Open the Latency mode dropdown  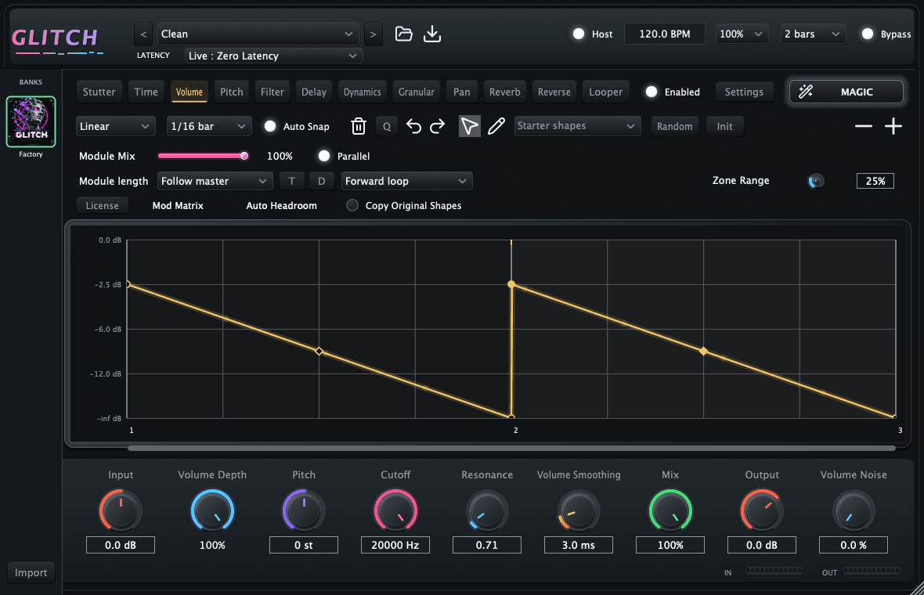273,56
